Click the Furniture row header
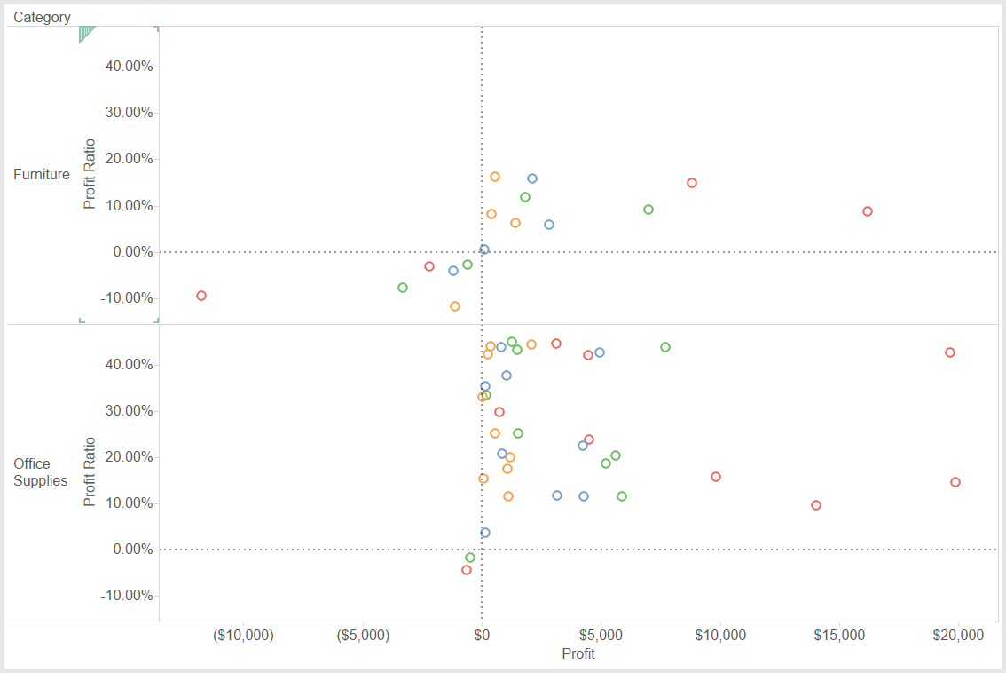 point(42,175)
